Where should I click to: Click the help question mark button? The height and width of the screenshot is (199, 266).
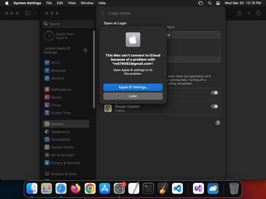pyautogui.click(x=218, y=123)
